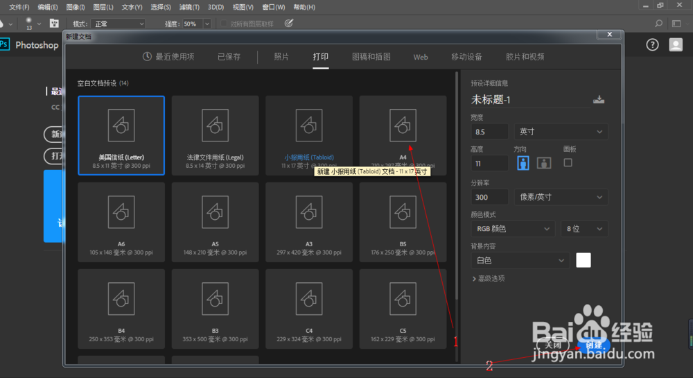Click the search magnifier icon in options bar
This screenshot has height=378, width=693.
[658, 24]
